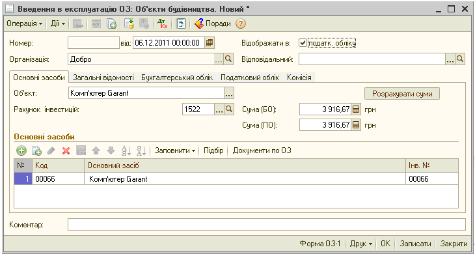Click the magnifier next to Організація

228,59
